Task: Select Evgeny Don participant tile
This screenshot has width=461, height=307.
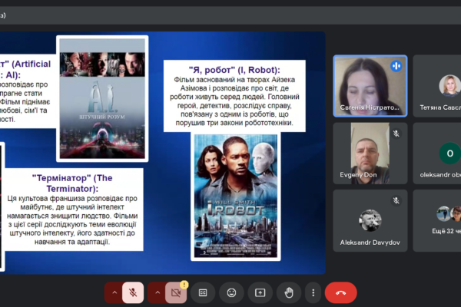Action: click(x=370, y=153)
